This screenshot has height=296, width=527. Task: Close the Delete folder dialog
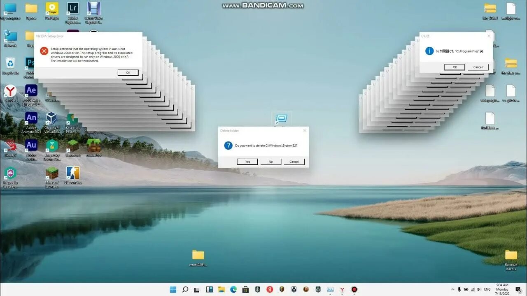305,131
